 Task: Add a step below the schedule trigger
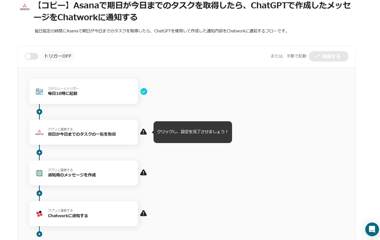39,112
